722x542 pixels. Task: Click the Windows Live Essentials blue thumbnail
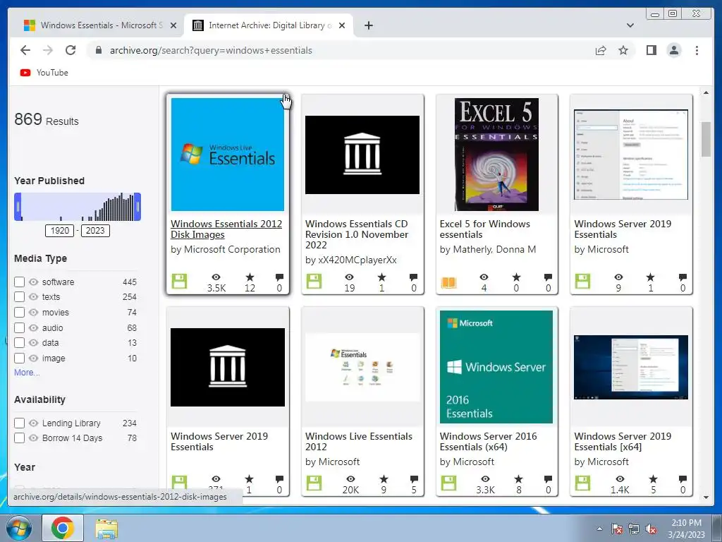[x=228, y=155]
